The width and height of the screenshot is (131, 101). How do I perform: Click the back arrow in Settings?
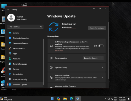8,9
